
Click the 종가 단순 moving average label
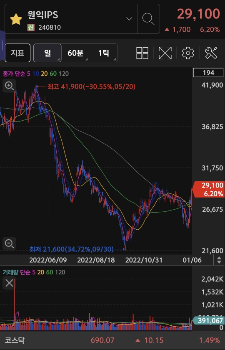pyautogui.click(x=14, y=74)
